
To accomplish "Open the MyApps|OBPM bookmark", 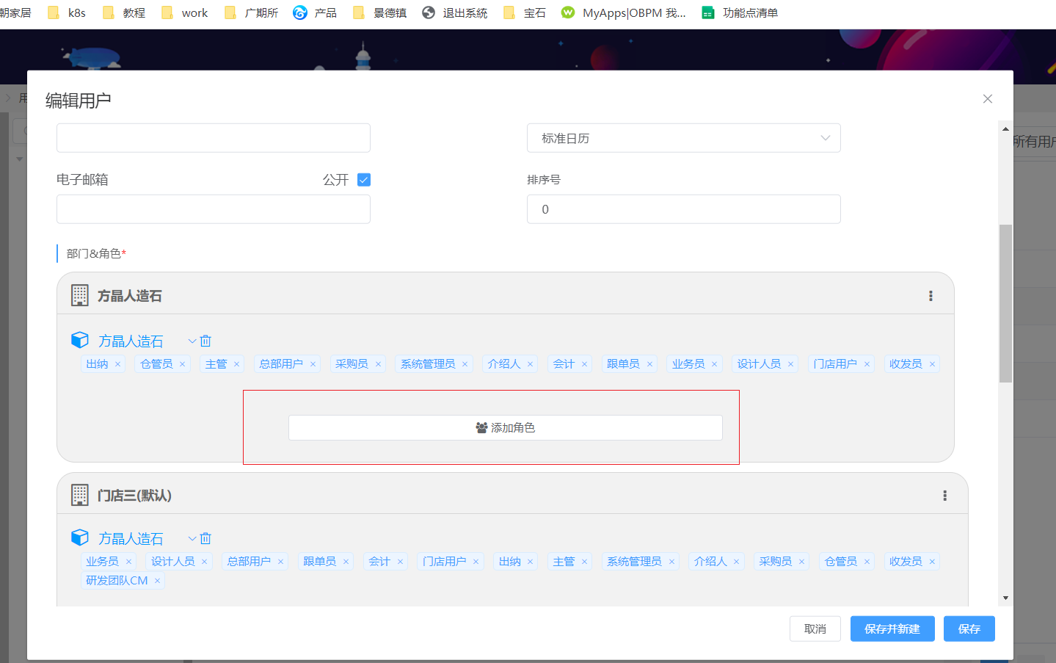I will [x=624, y=12].
